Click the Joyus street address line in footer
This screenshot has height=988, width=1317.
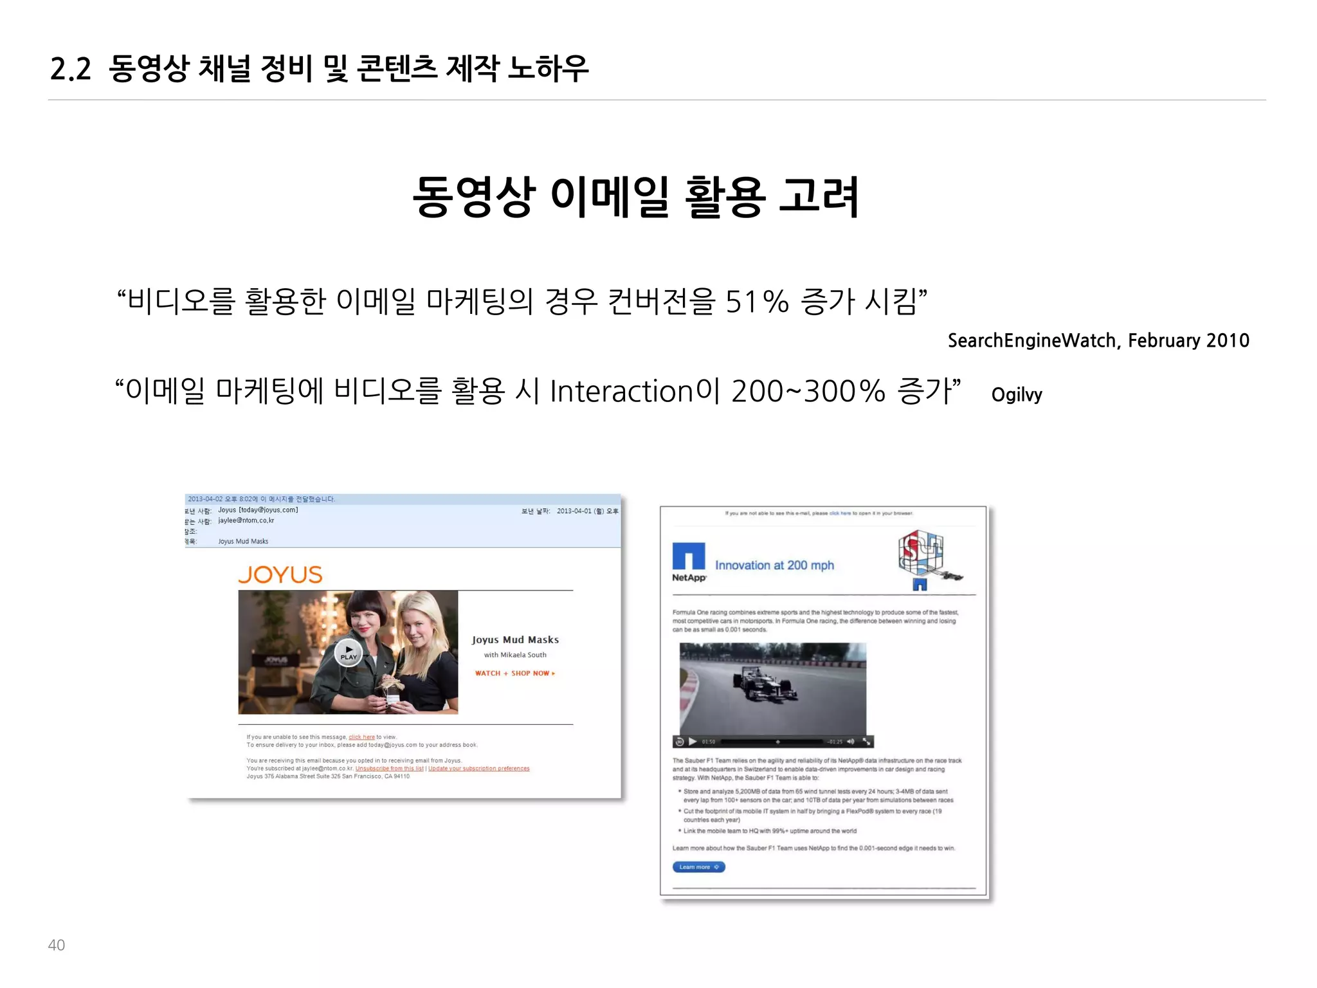click(x=328, y=776)
